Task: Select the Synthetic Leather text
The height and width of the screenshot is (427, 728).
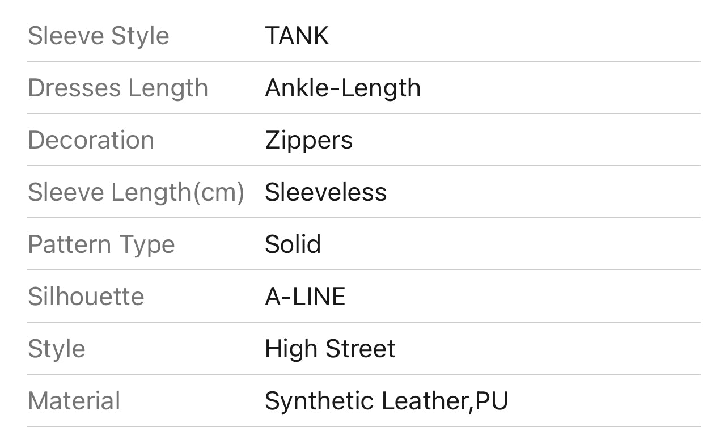Action: coord(367,401)
